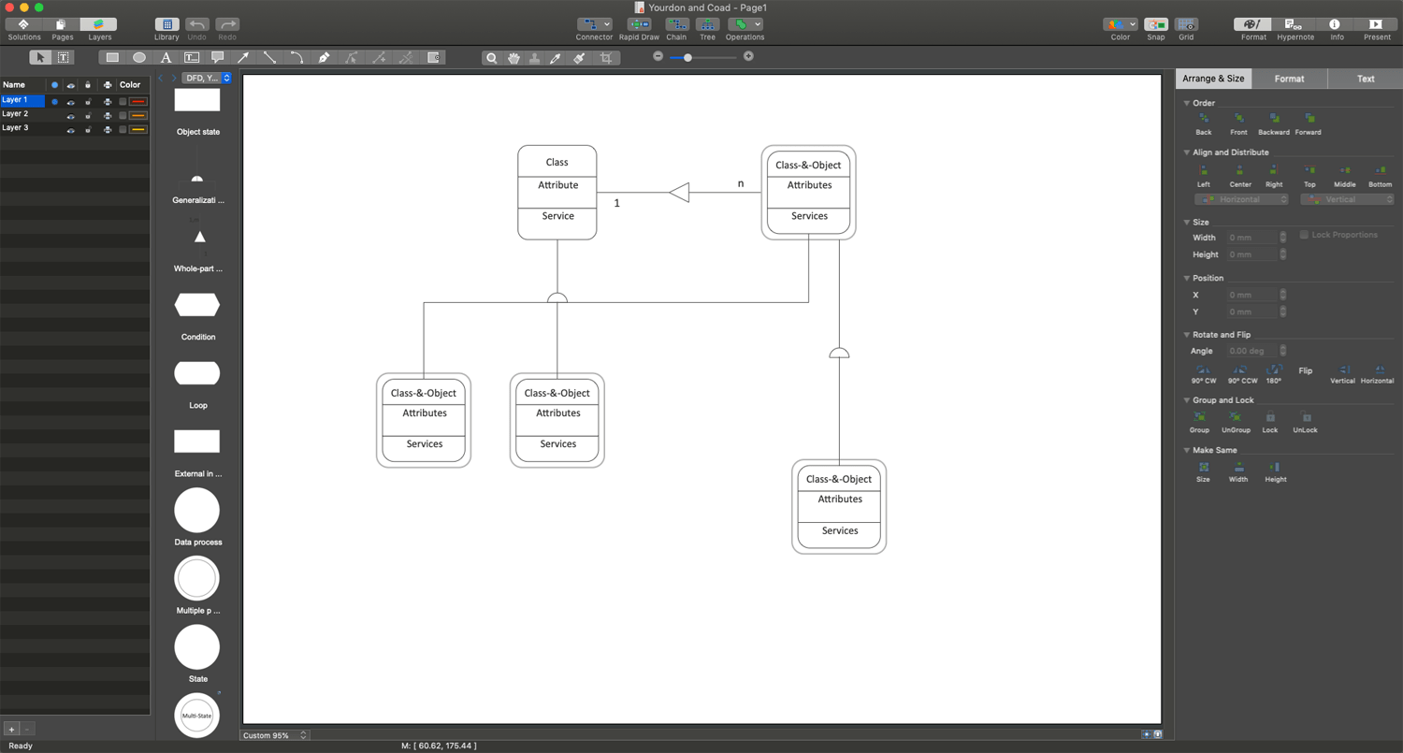The height and width of the screenshot is (753, 1403).
Task: Click the Present mode icon
Action: point(1377,25)
